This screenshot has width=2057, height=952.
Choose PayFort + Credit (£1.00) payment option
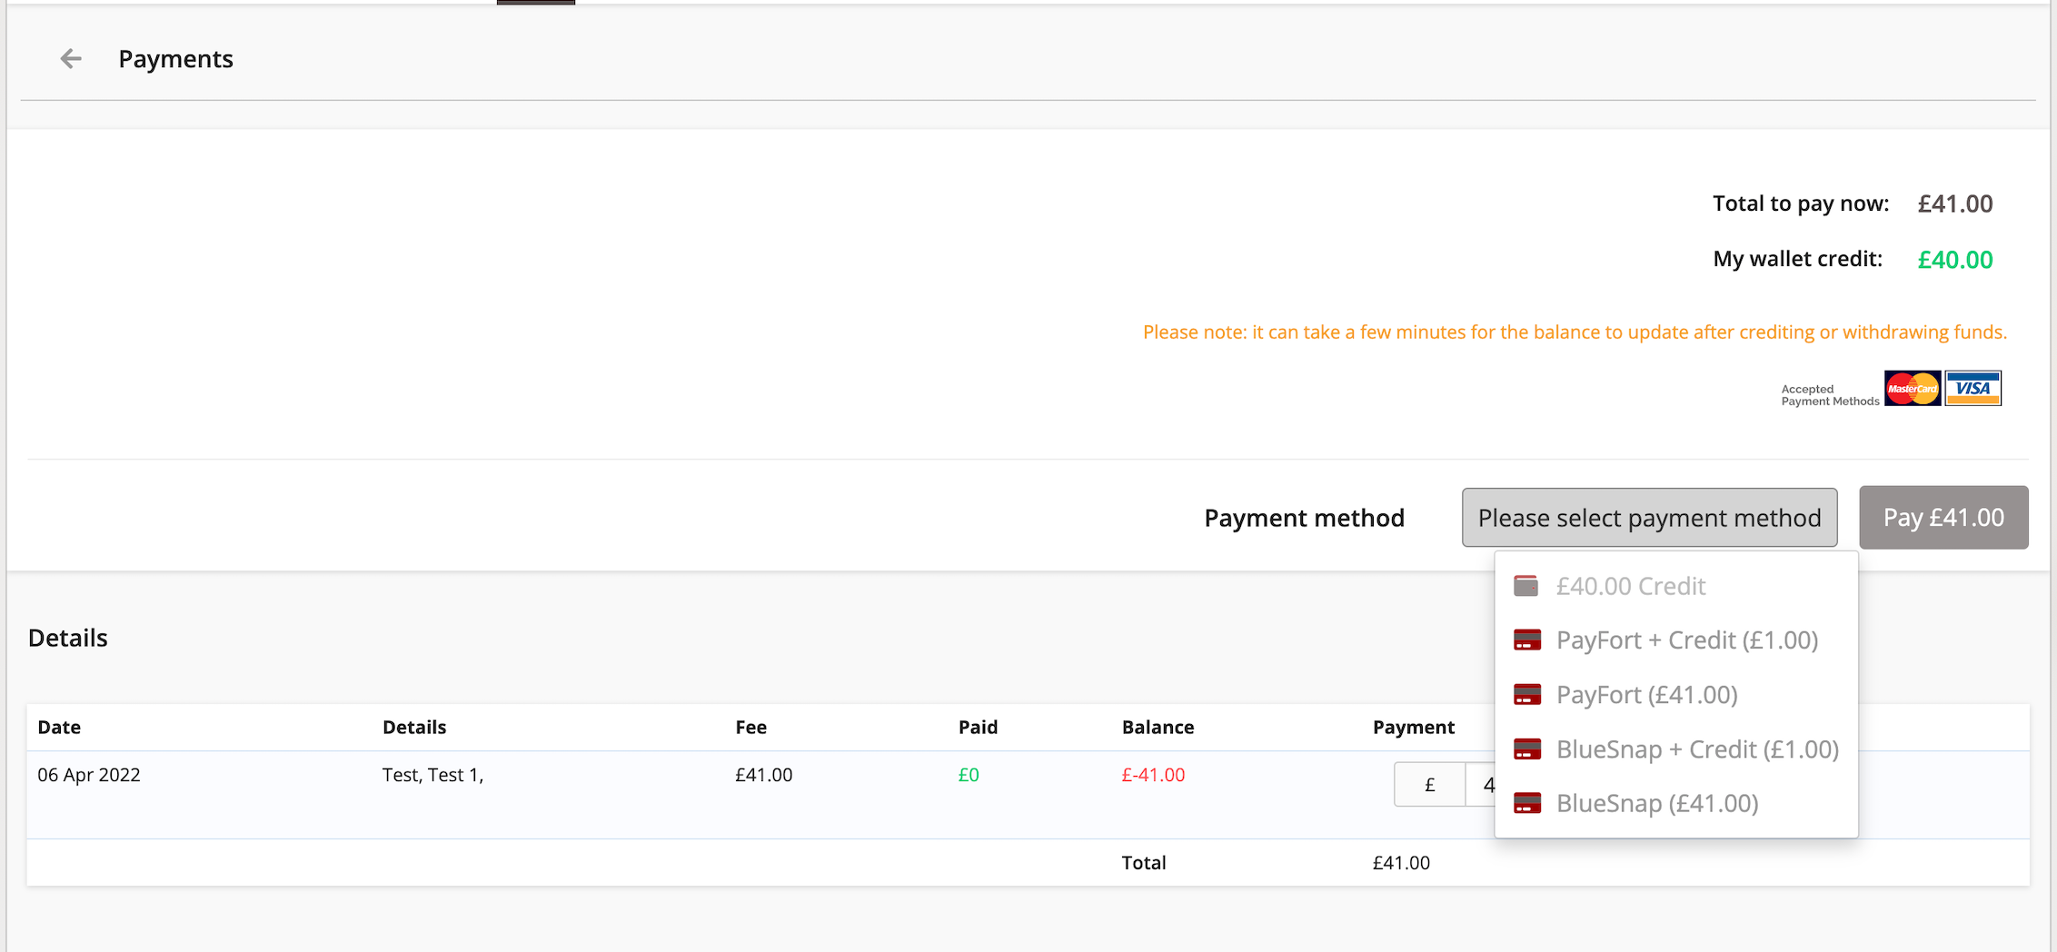tap(1686, 640)
